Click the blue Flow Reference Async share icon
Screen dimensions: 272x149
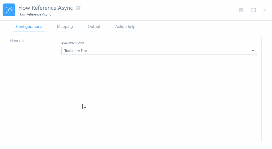9,10
